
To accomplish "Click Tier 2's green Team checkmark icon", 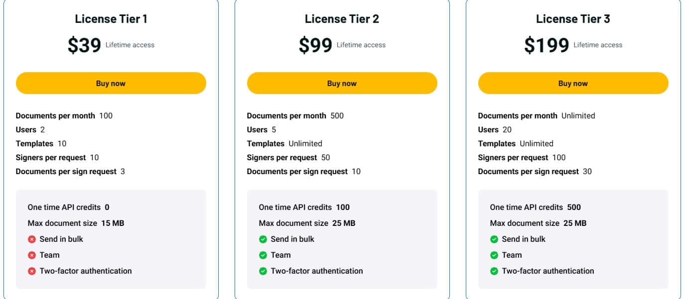I will [263, 255].
